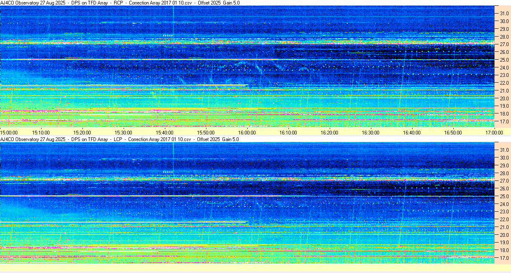Pick 26.0 on the RCP frequency axis
The width and height of the screenshot is (511, 273).
[504, 52]
